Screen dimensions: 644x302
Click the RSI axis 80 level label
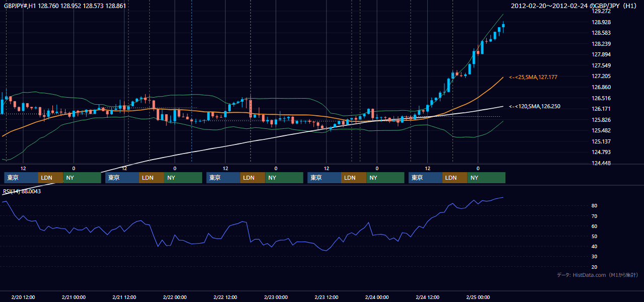[x=595, y=206]
